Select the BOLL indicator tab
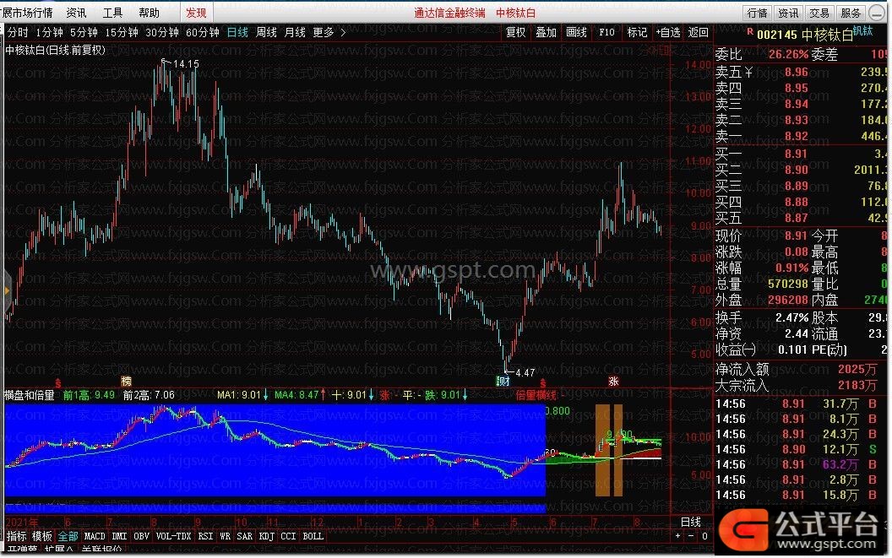The height and width of the screenshot is (558, 892). click(x=313, y=536)
